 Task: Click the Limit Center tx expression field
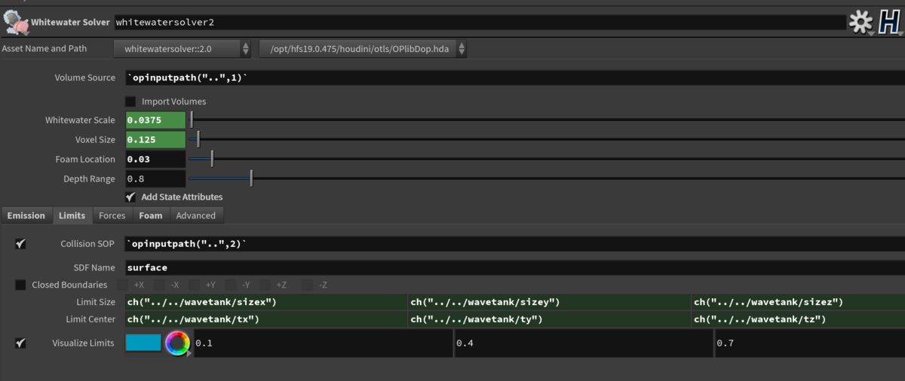click(x=265, y=319)
